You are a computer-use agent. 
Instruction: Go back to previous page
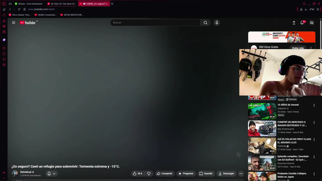coord(10,9)
